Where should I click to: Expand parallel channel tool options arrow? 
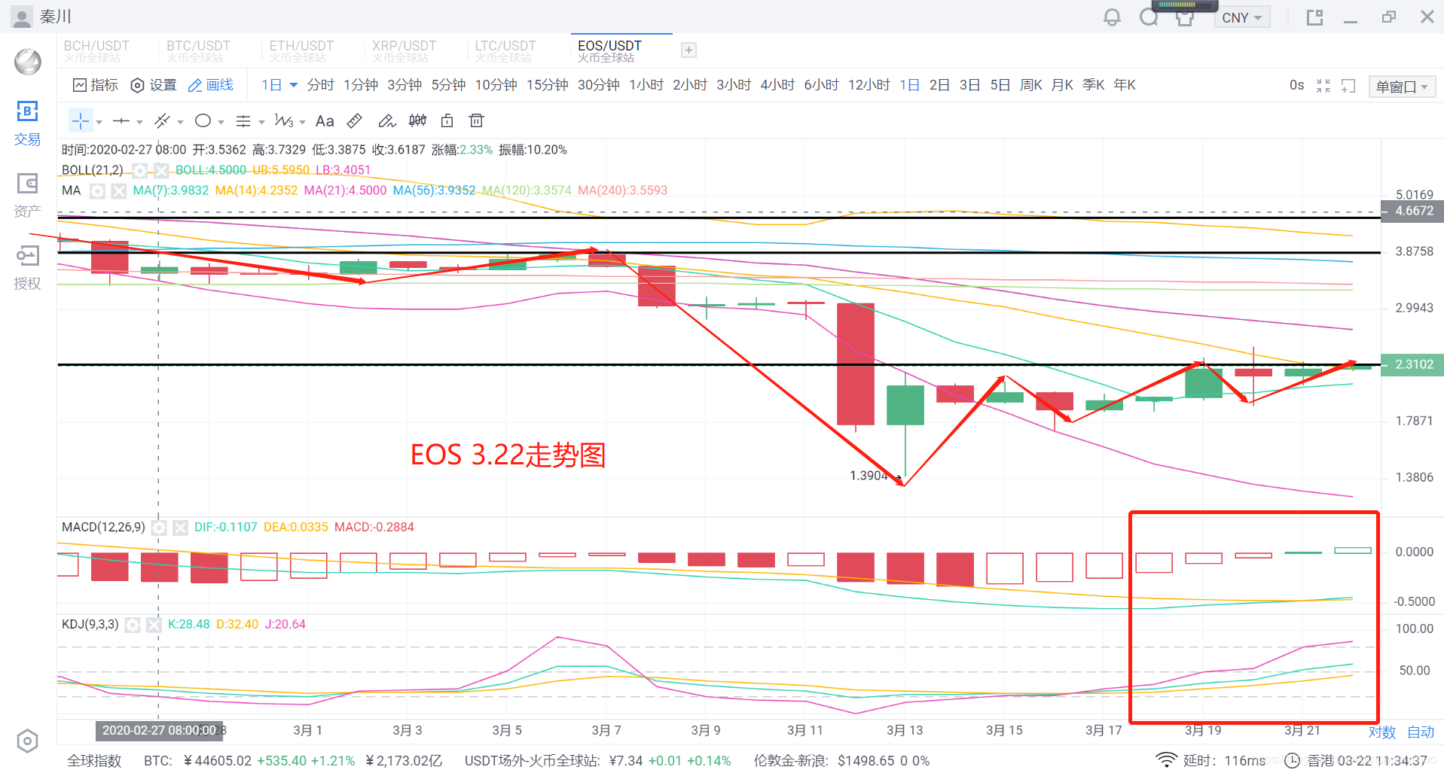click(180, 122)
